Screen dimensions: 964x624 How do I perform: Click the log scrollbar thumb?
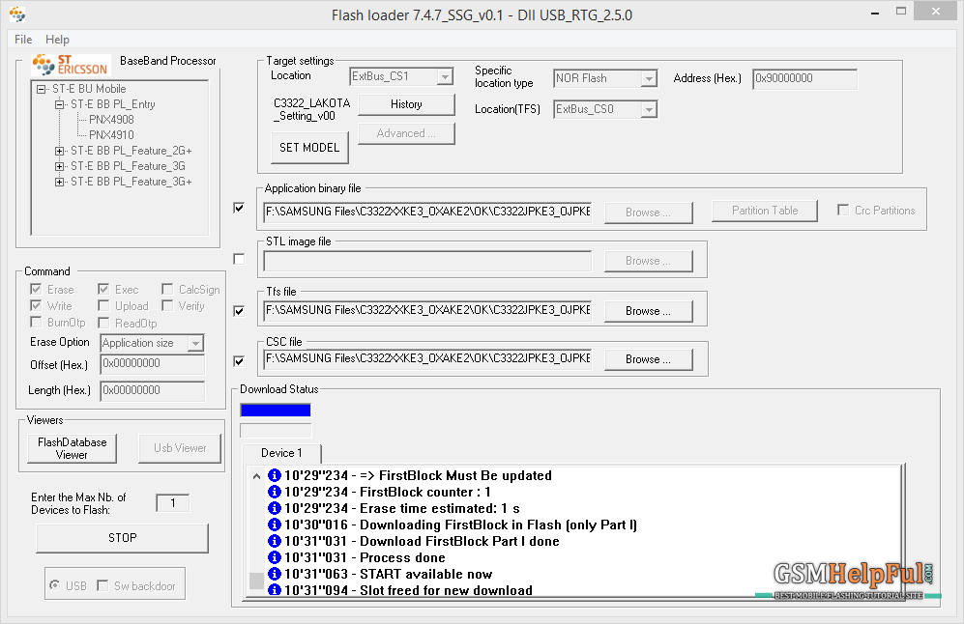(x=256, y=581)
